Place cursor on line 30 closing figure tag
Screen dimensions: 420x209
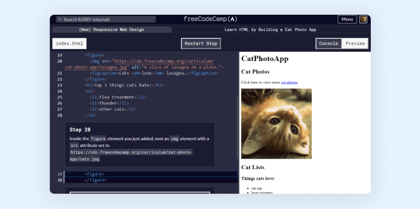[96, 180]
